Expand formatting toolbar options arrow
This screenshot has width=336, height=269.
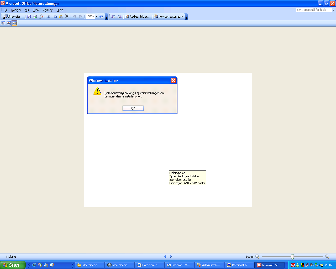(186, 17)
